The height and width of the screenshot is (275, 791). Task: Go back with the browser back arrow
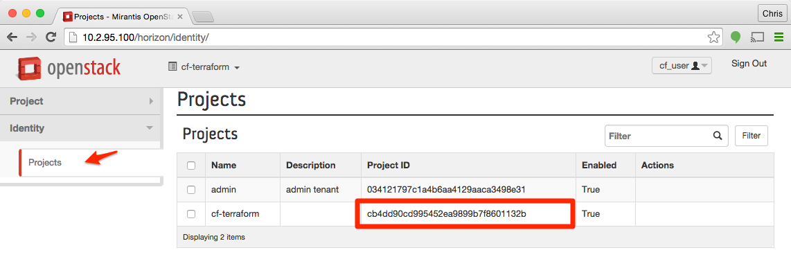[12, 37]
